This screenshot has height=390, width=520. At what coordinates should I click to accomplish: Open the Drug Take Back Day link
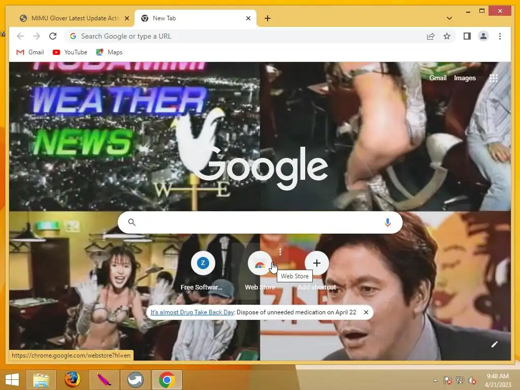click(192, 312)
